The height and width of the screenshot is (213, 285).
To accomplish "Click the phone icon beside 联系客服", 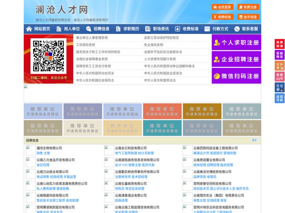I will point(237,29).
